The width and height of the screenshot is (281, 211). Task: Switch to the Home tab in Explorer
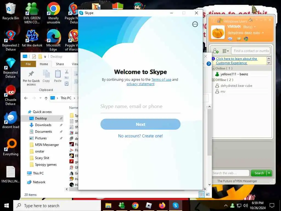44,64
